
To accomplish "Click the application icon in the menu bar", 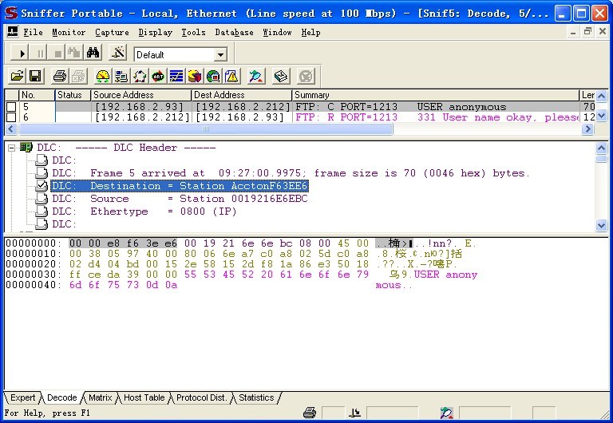I will click(13, 32).
